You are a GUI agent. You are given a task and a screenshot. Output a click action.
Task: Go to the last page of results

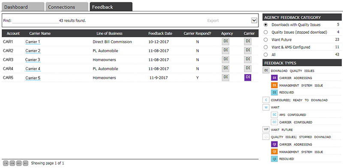26,163
